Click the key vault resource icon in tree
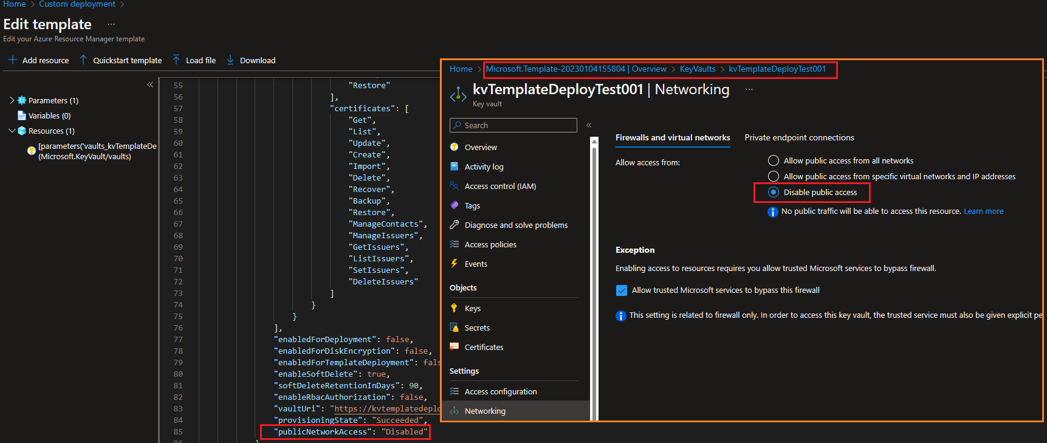 click(32, 151)
